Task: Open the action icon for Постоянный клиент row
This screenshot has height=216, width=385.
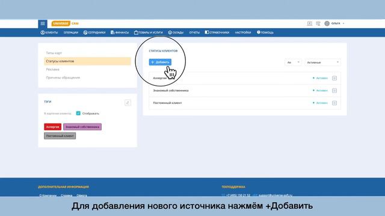Action: (334, 103)
